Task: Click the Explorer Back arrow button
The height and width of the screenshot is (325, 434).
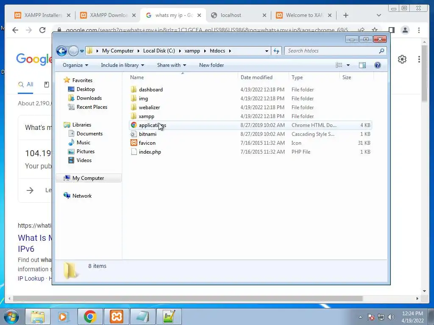Action: pos(61,51)
